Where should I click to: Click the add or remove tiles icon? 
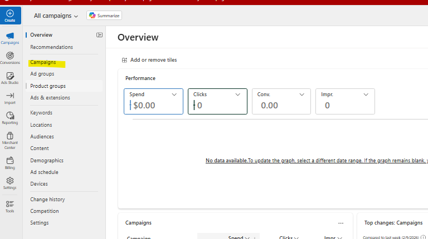[x=124, y=60]
